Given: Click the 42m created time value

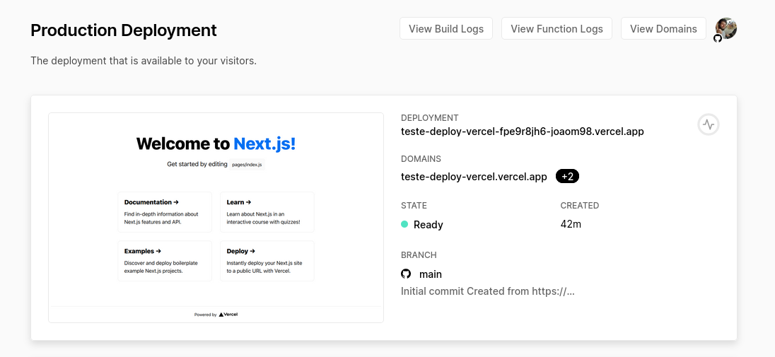Looking at the screenshot, I should pos(571,224).
